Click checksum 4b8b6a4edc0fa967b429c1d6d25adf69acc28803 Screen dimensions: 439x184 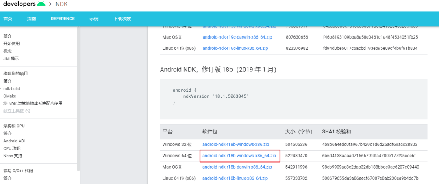[370, 145]
